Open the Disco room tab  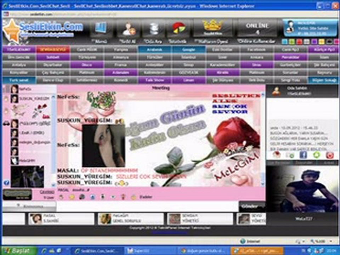click(87, 65)
